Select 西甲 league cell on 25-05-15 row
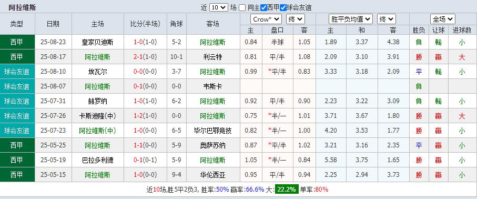The height and width of the screenshot is (199, 477). [x=17, y=175]
